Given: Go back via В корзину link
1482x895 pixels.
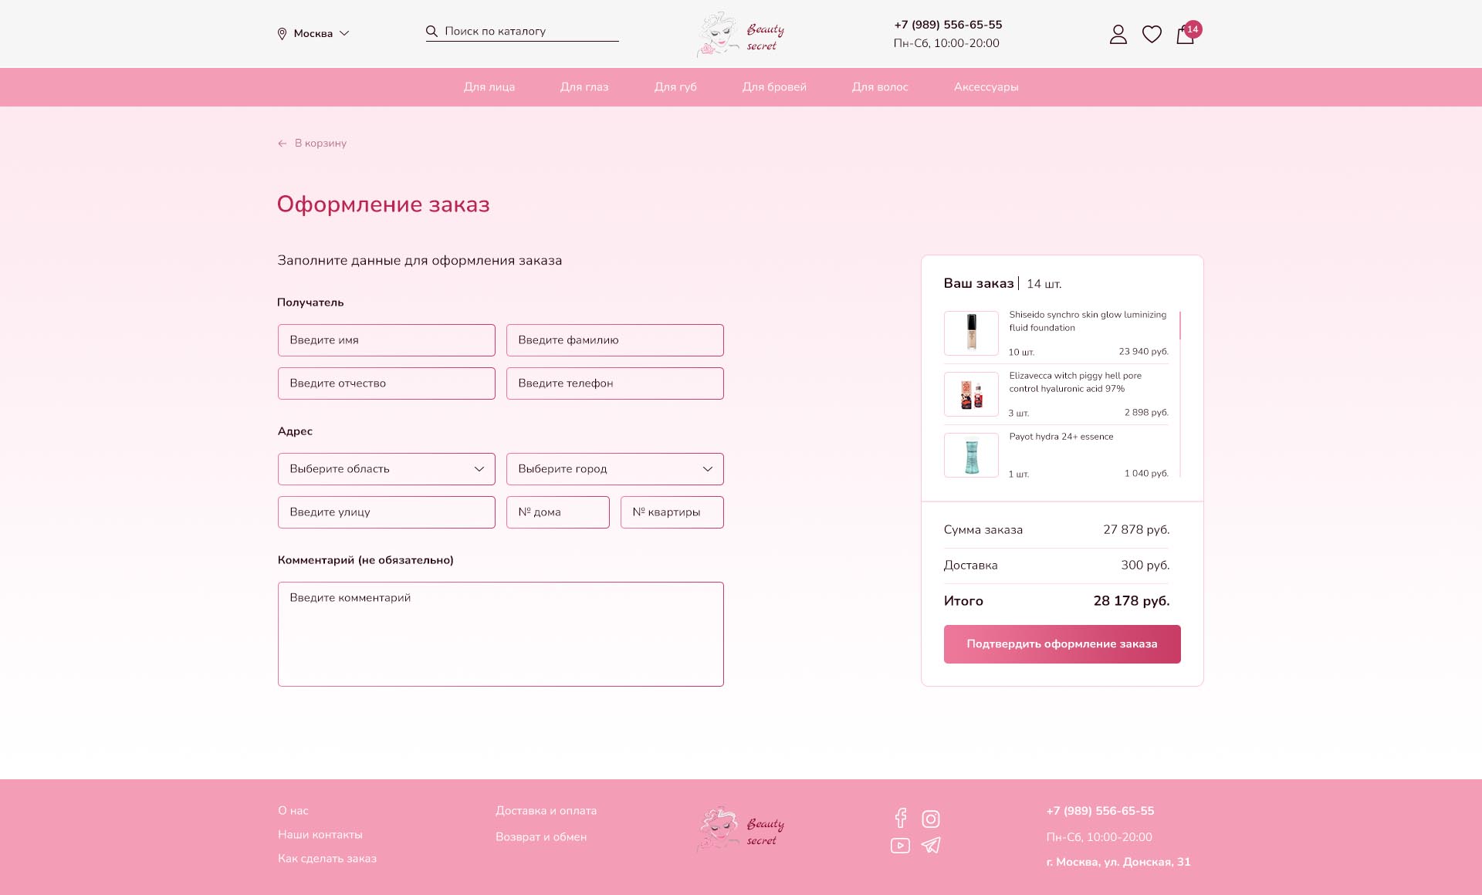Looking at the screenshot, I should point(320,144).
